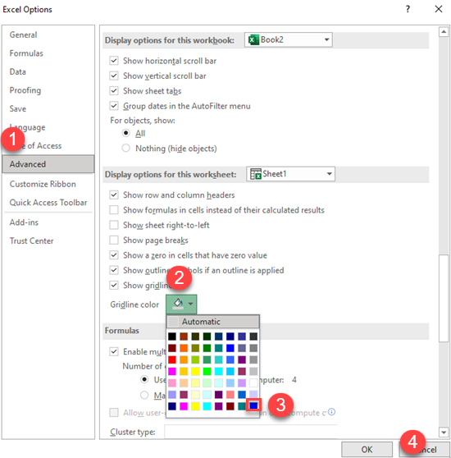
Task: Toggle Show outline symbols checkbox
Action: (114, 270)
